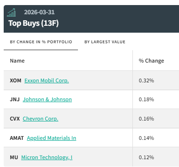Open the Chevron Corp. link
179x167 pixels.
pyautogui.click(x=41, y=119)
